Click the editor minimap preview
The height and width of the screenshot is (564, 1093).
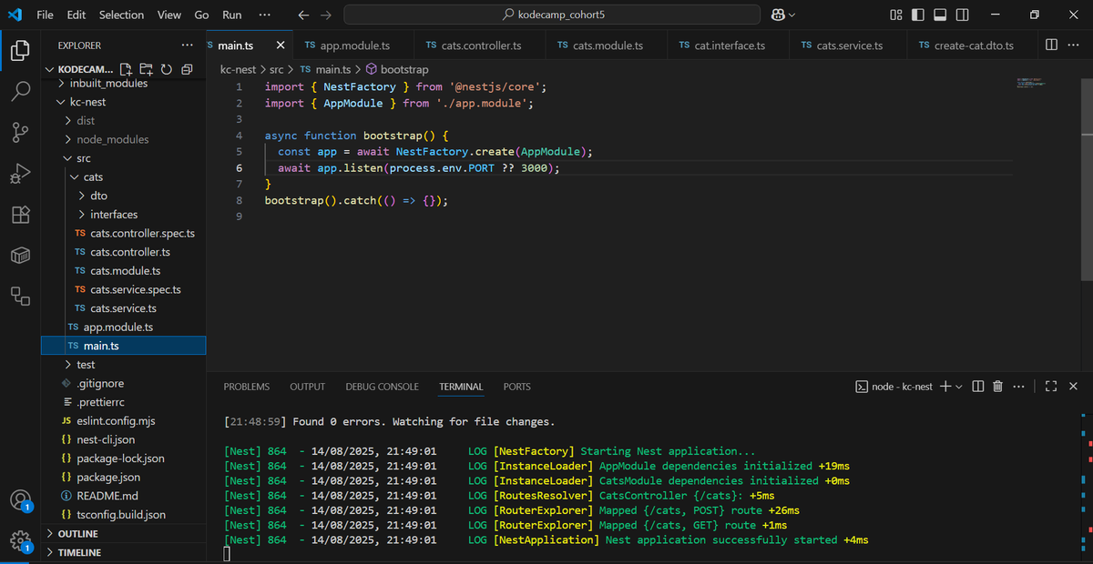[1031, 83]
